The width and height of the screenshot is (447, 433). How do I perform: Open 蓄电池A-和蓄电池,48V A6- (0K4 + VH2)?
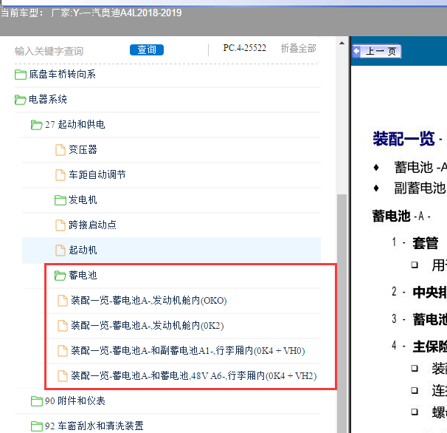194,376
